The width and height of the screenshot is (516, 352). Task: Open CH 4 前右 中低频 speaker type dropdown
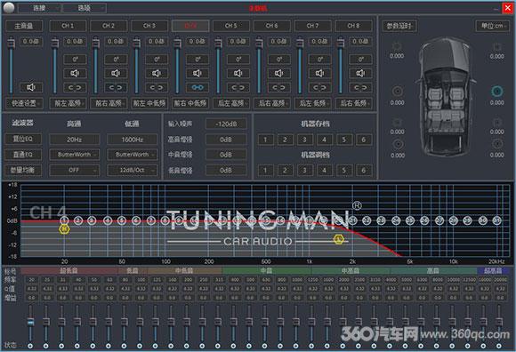click(190, 103)
